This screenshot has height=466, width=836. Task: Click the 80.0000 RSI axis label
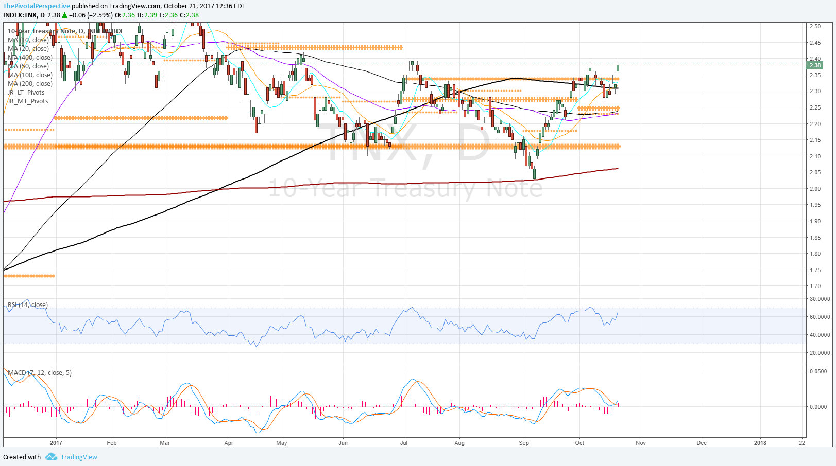click(820, 299)
